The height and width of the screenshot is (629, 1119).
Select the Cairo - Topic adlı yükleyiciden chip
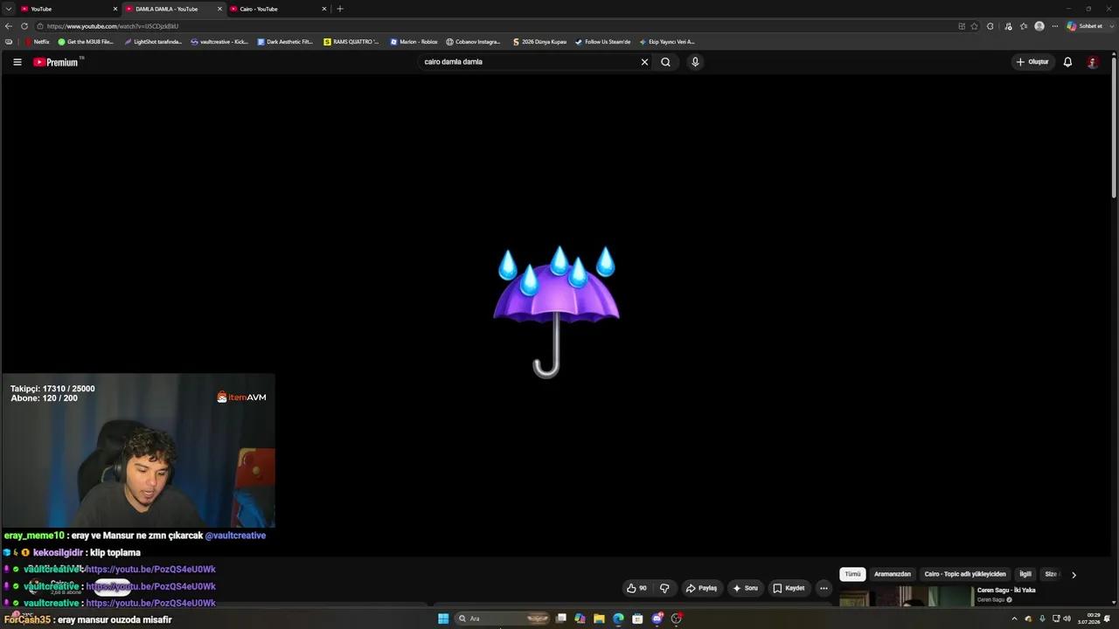(x=965, y=574)
